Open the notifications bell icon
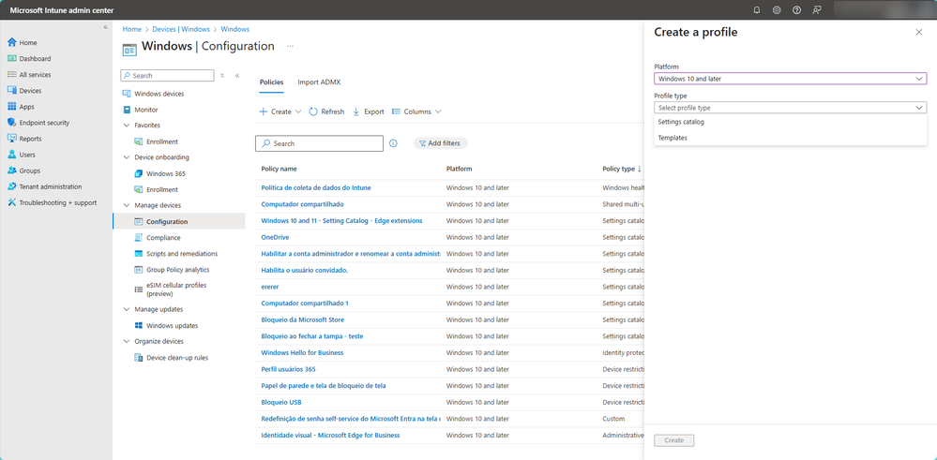This screenshot has height=460, width=937. point(757,10)
